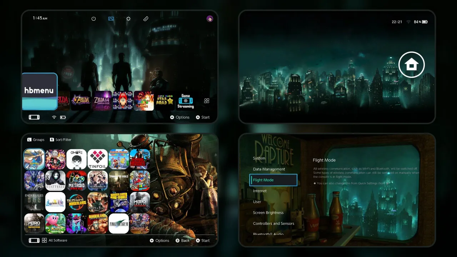Launch the Metro 2033 Redux icon

tap(140, 202)
